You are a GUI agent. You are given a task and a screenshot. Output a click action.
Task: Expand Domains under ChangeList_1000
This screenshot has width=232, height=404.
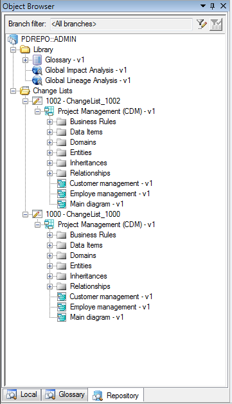50,255
